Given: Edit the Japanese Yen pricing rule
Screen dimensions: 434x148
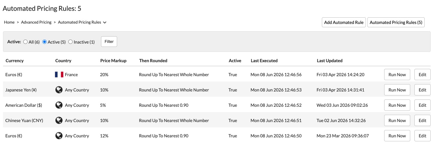Looking at the screenshot, I should pyautogui.click(x=422, y=90).
